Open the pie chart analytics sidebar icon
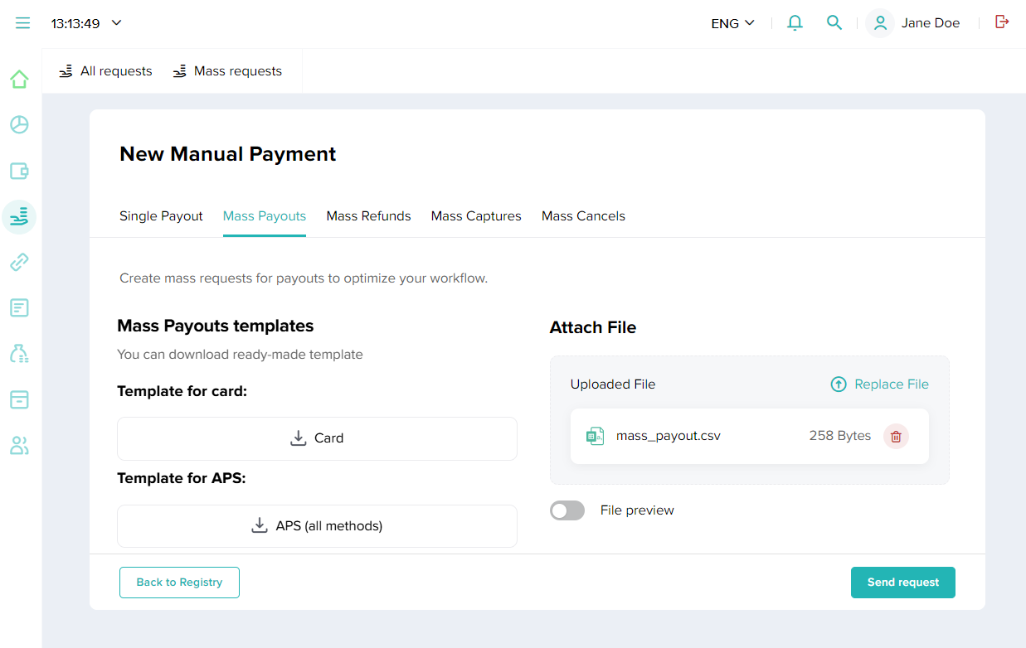 point(19,125)
